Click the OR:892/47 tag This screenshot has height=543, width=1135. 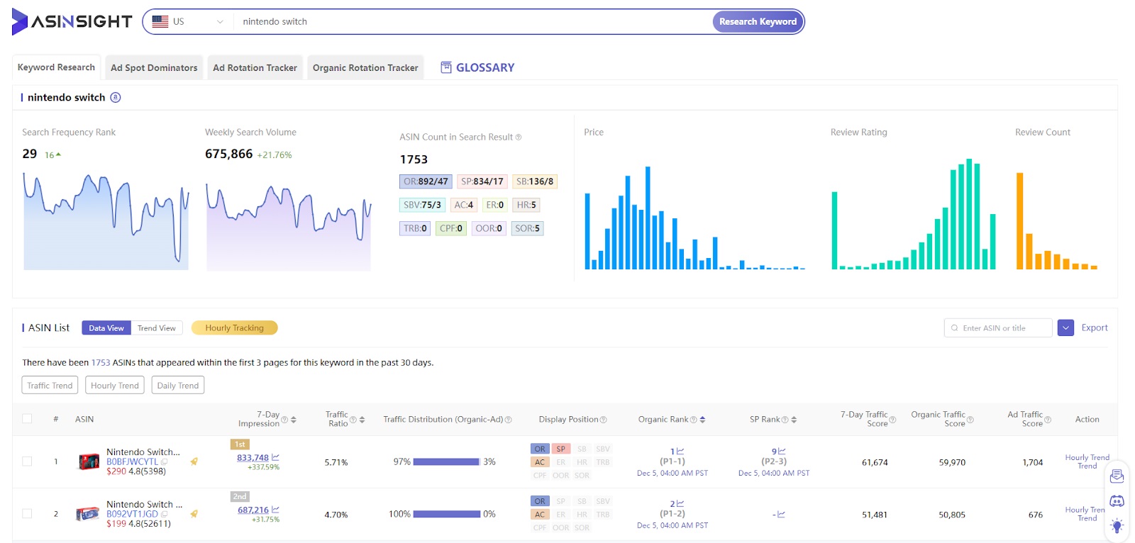click(x=426, y=181)
